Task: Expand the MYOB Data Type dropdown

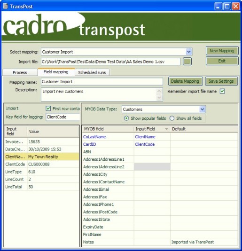Action: click(203, 110)
